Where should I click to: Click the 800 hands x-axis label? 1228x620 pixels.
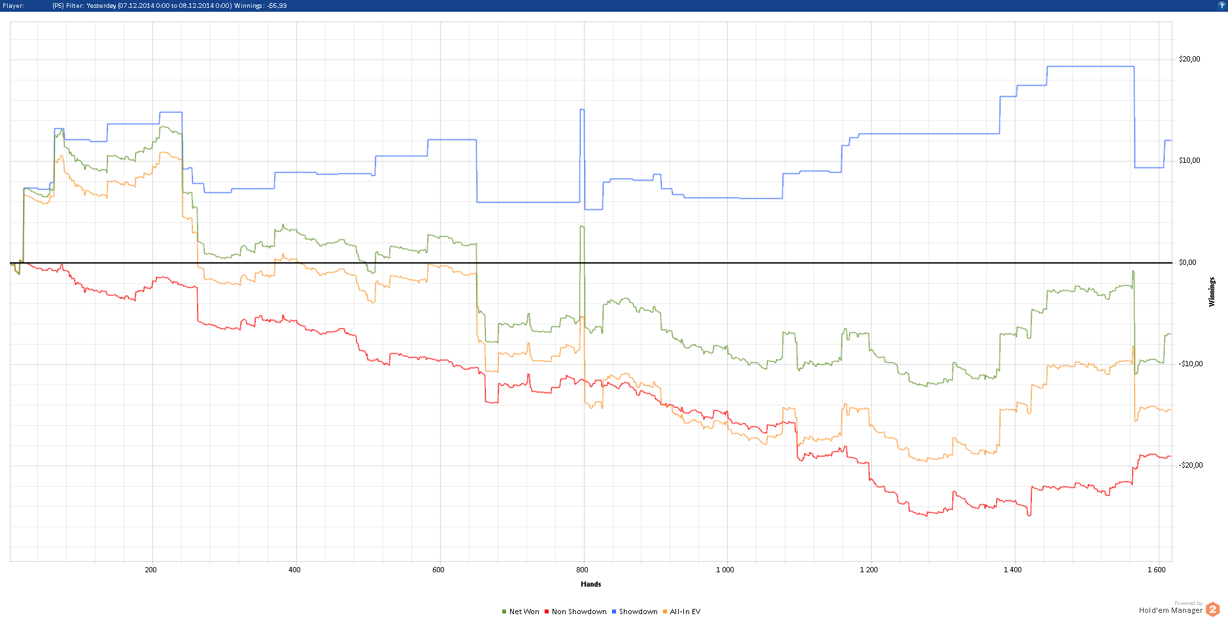(583, 570)
